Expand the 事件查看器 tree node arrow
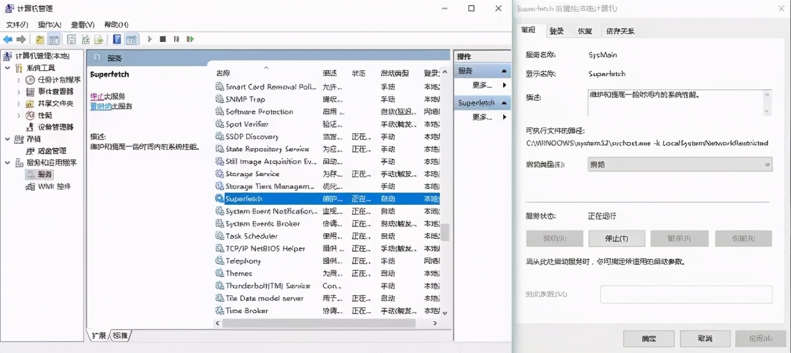The height and width of the screenshot is (353, 791). coord(19,91)
